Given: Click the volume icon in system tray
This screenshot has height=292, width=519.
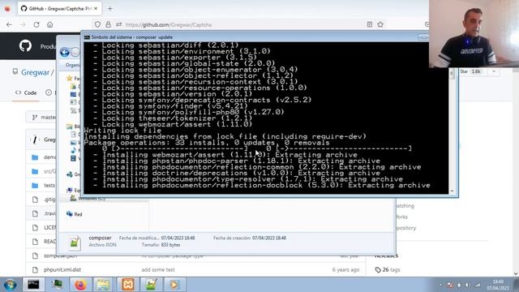Looking at the screenshot, I should (467, 285).
